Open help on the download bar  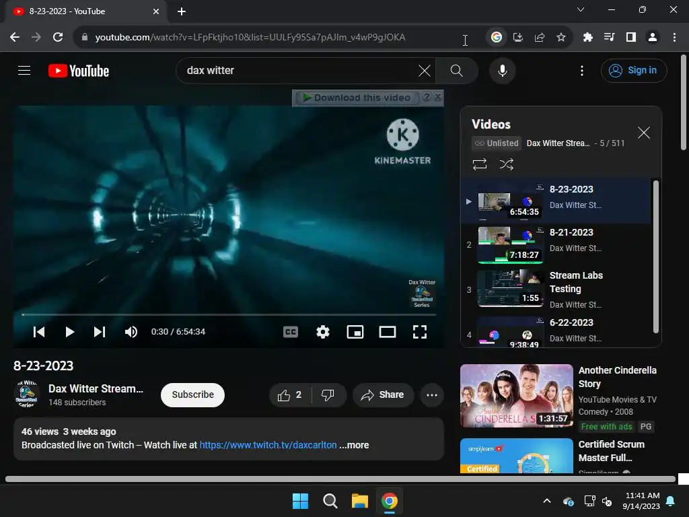coord(426,97)
